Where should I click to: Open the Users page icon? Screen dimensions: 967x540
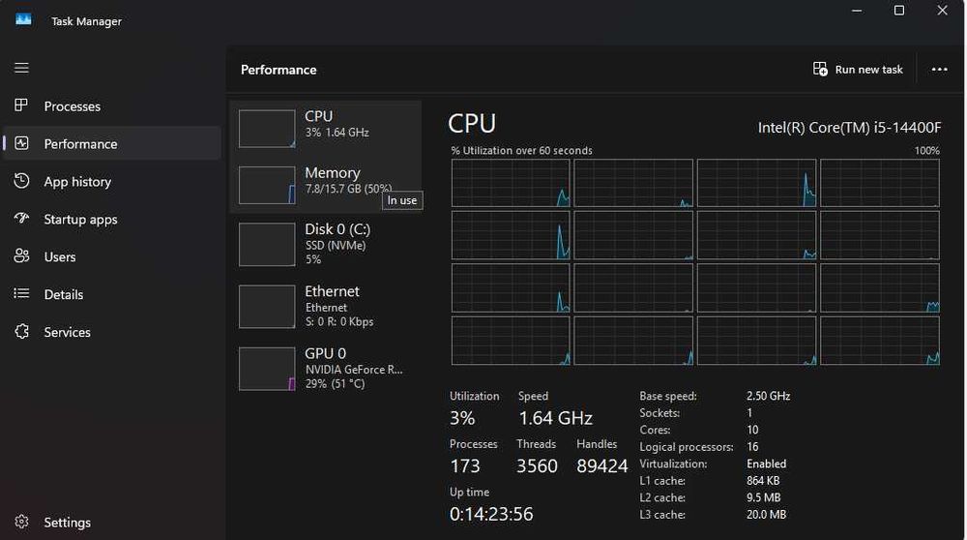pos(22,256)
